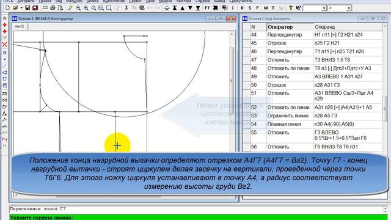Open the second toolbar combo box

coord(340,8)
